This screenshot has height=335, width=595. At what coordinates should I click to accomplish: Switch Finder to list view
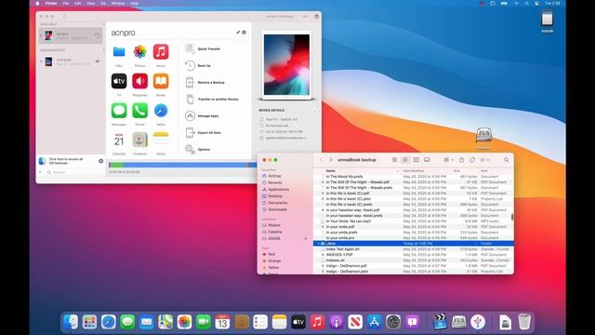(405, 160)
